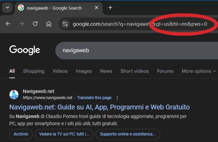Screen dimensions: 218x142
Task: Click the Navigaweb.net site favicon
Action: (14, 94)
